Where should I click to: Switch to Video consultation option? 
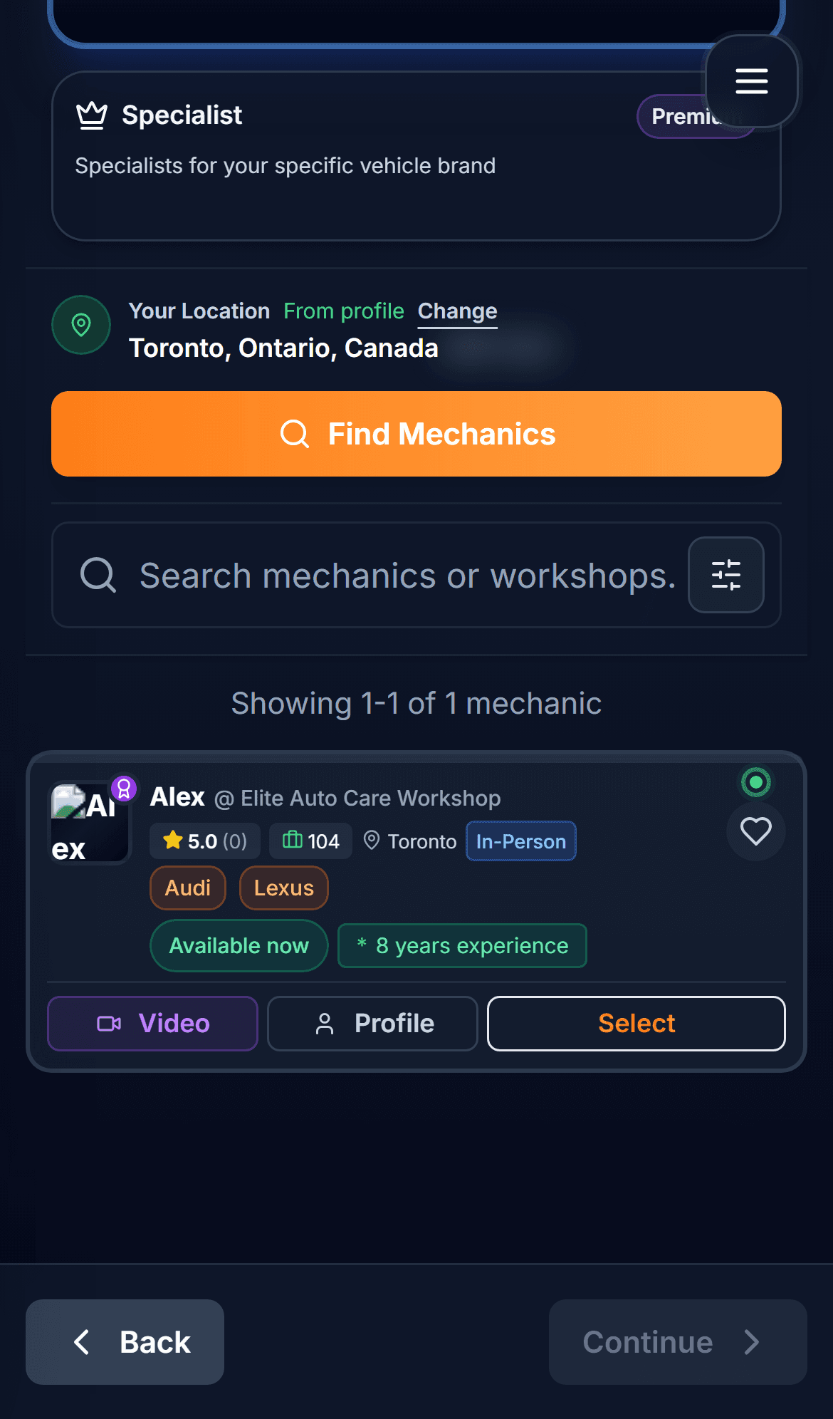click(x=152, y=1023)
